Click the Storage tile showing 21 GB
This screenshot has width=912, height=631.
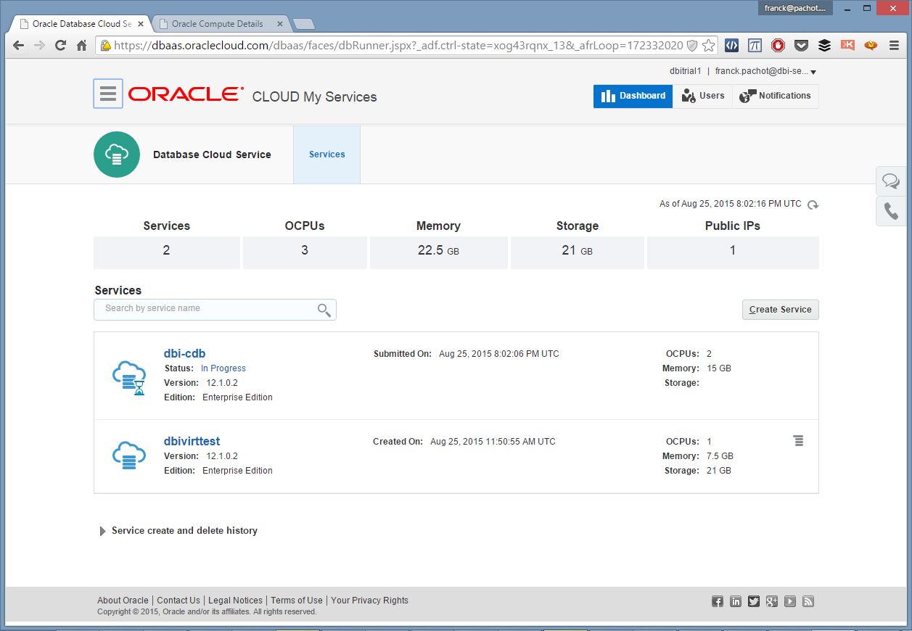tap(578, 252)
